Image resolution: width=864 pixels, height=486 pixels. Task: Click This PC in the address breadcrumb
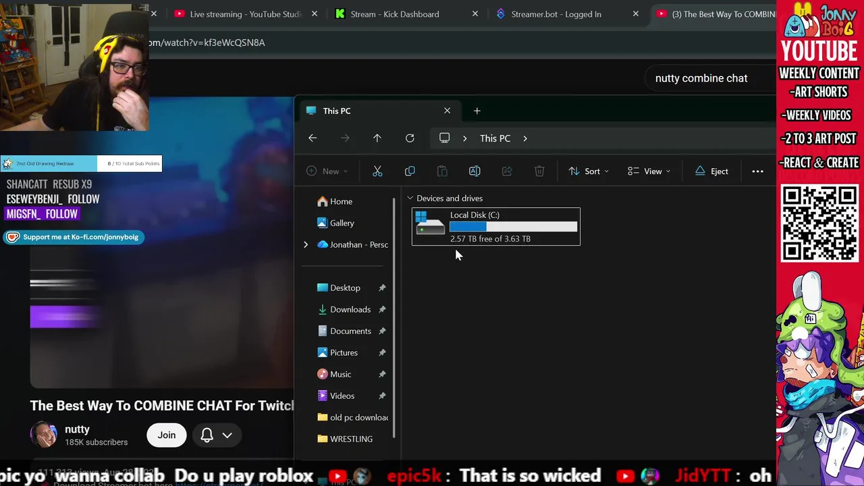(495, 138)
